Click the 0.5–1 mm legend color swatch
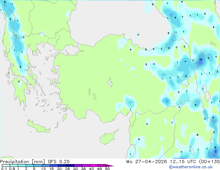 point(14,165)
